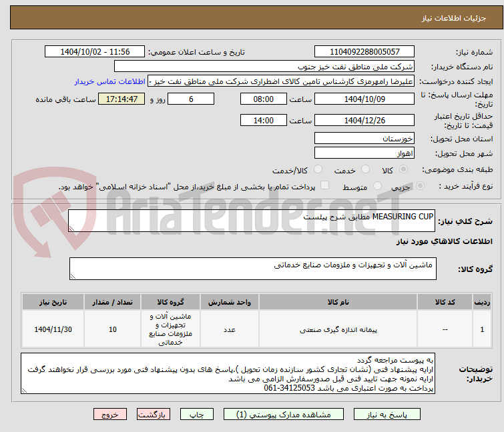Click the remaining time field 17:14:47
The image size is (504, 432).
tap(121, 99)
